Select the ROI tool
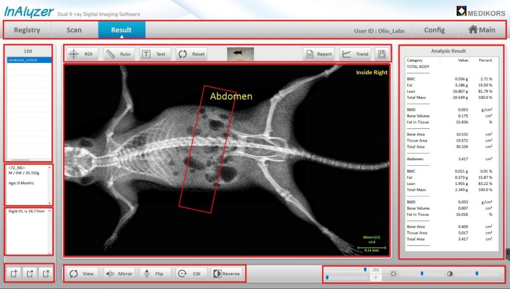 pos(82,54)
